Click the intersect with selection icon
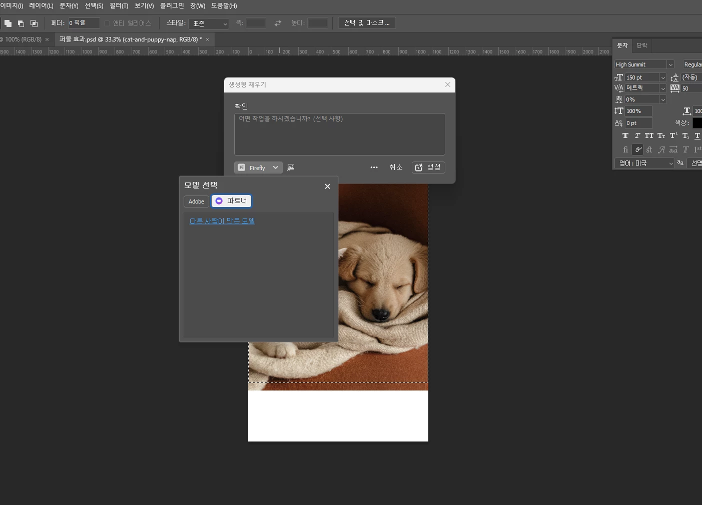This screenshot has width=702, height=505. [34, 23]
